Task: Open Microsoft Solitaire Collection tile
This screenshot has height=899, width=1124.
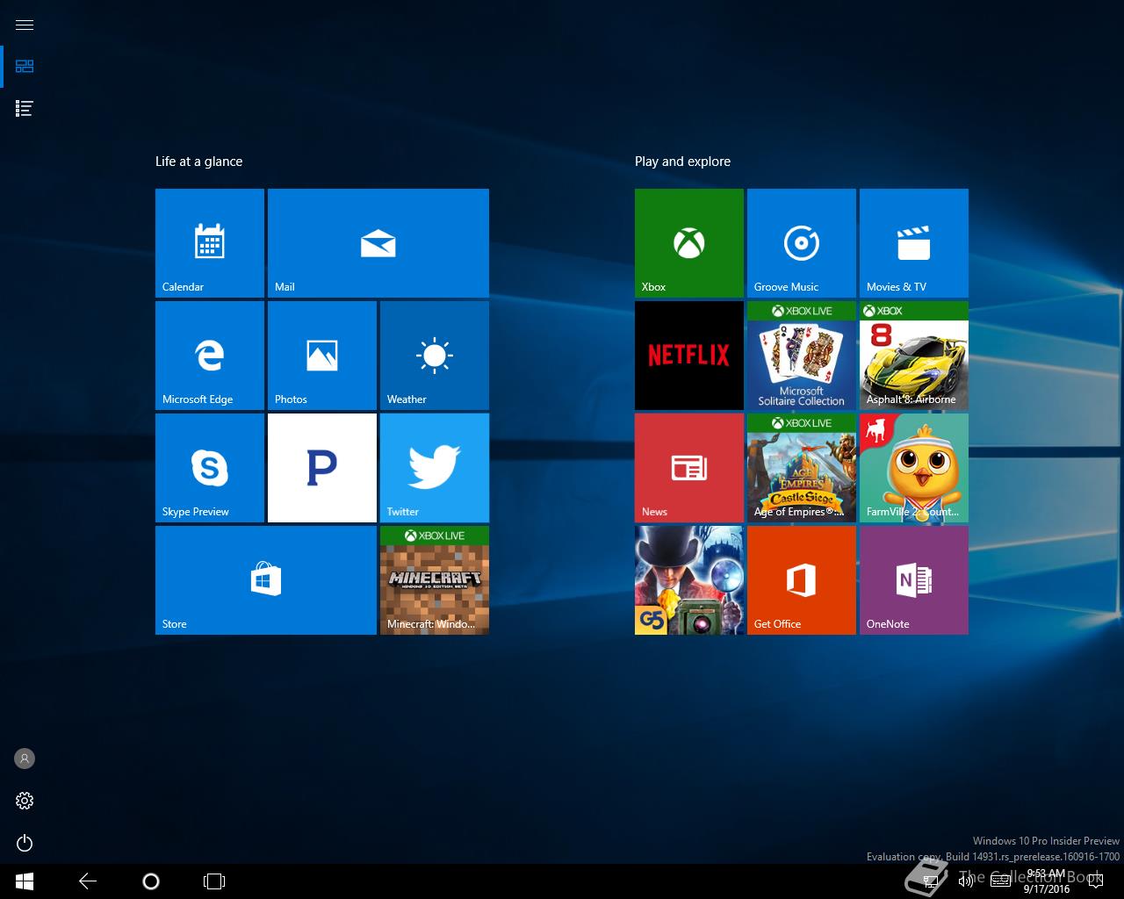Action: tap(802, 356)
